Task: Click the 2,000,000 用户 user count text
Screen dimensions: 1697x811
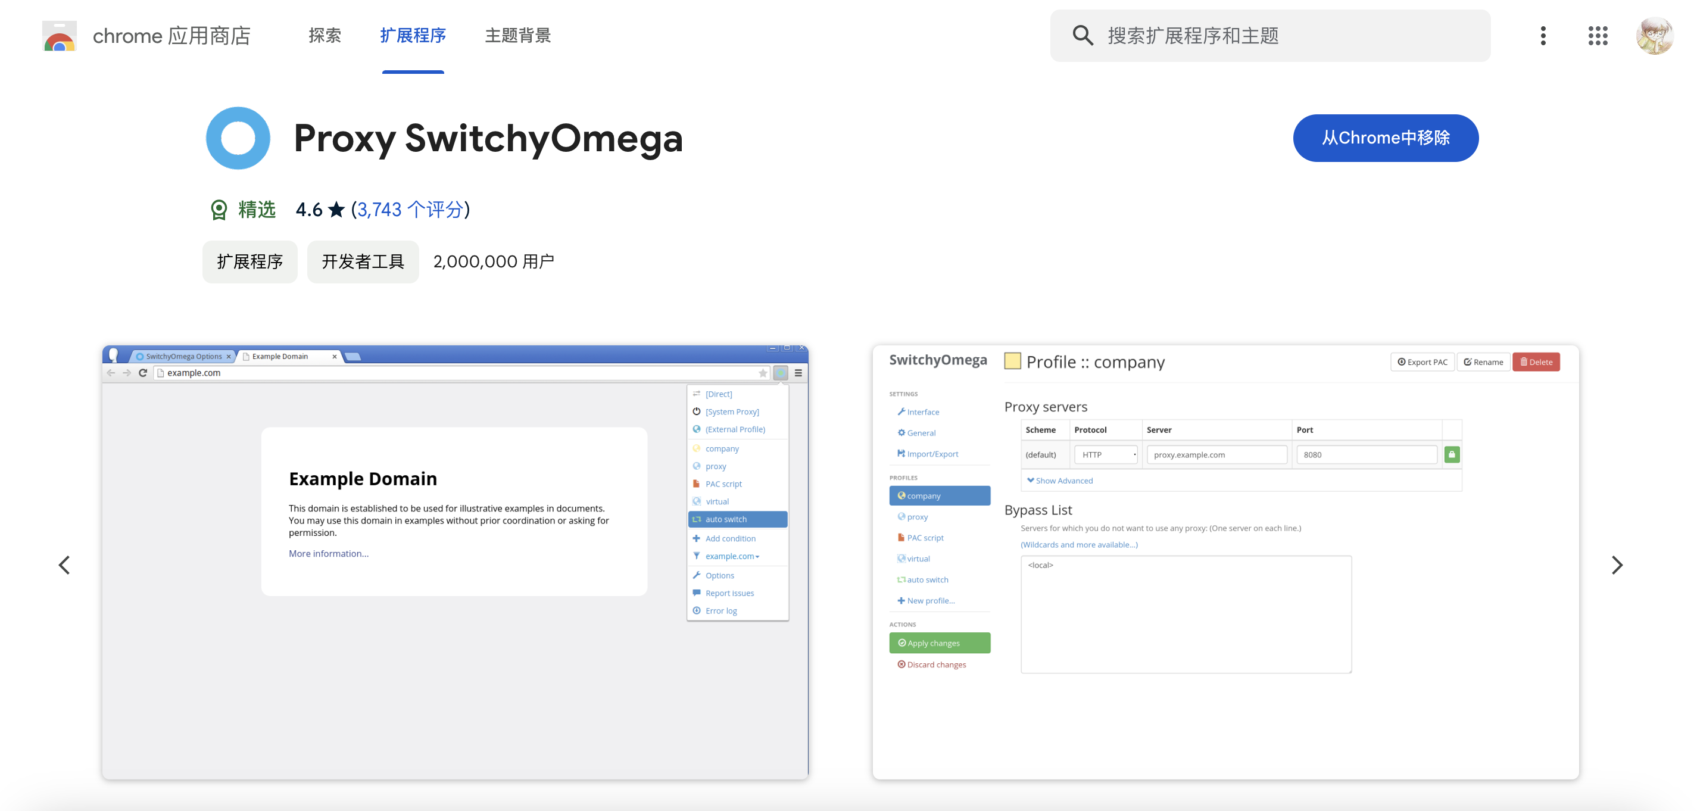Action: [494, 261]
